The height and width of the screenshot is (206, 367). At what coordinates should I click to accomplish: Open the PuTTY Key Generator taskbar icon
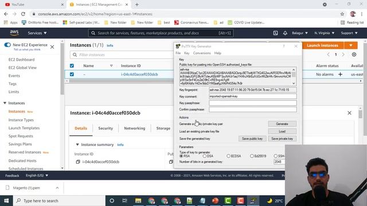pyautogui.click(x=253, y=201)
